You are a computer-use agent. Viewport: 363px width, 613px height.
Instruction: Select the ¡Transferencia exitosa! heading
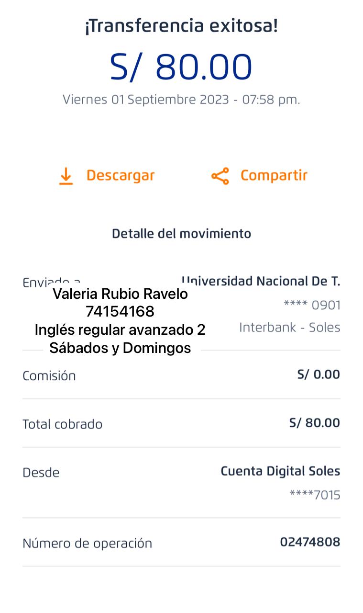181,26
